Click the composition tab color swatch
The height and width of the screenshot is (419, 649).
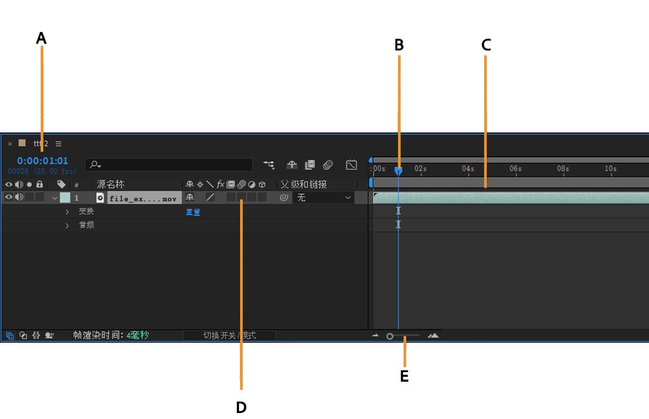pyautogui.click(x=22, y=143)
